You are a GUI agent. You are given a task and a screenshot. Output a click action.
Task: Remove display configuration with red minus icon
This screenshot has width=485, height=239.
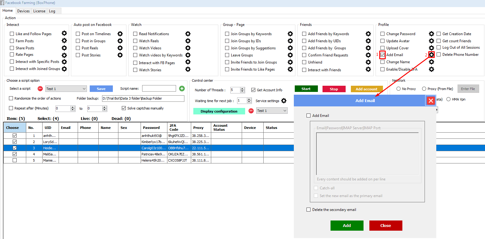(x=251, y=111)
